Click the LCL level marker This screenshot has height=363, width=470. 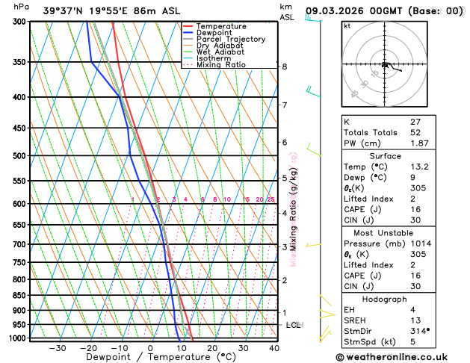293,325
